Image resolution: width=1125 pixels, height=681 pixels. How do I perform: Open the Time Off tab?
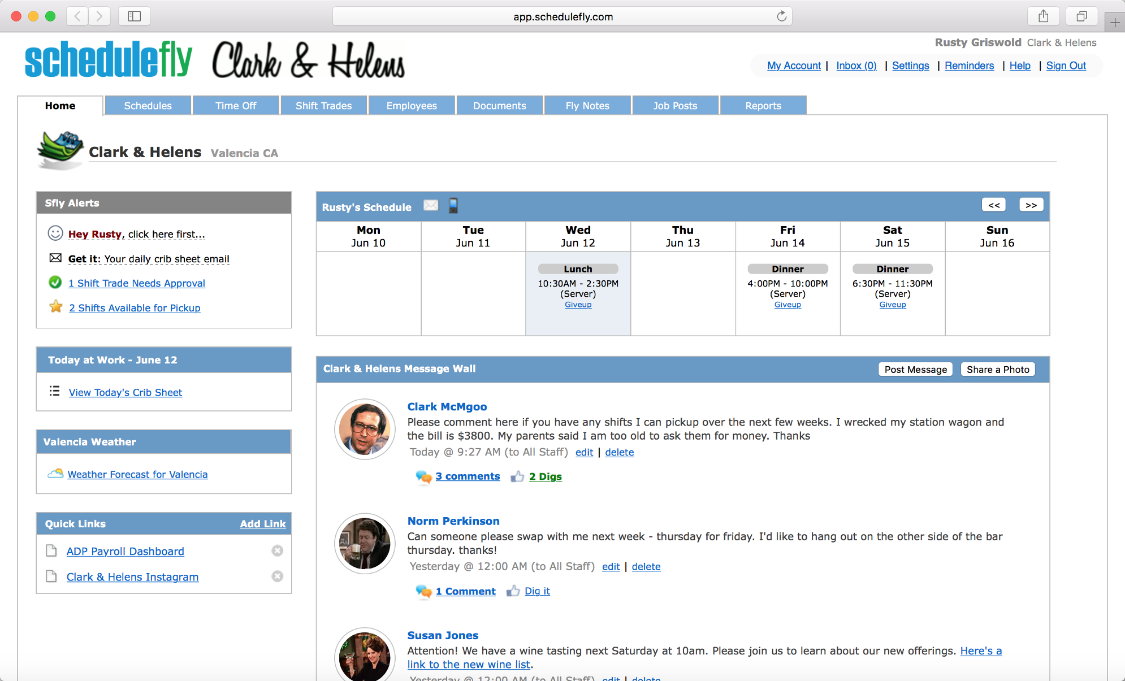pos(236,106)
